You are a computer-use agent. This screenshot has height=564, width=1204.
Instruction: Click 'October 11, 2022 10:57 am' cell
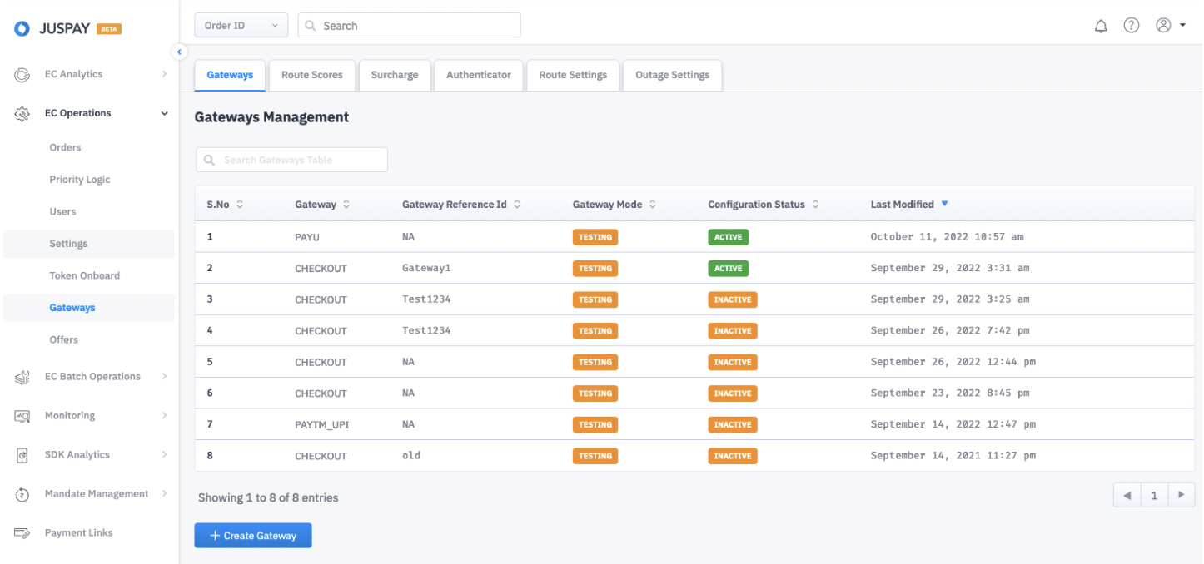pyautogui.click(x=947, y=237)
